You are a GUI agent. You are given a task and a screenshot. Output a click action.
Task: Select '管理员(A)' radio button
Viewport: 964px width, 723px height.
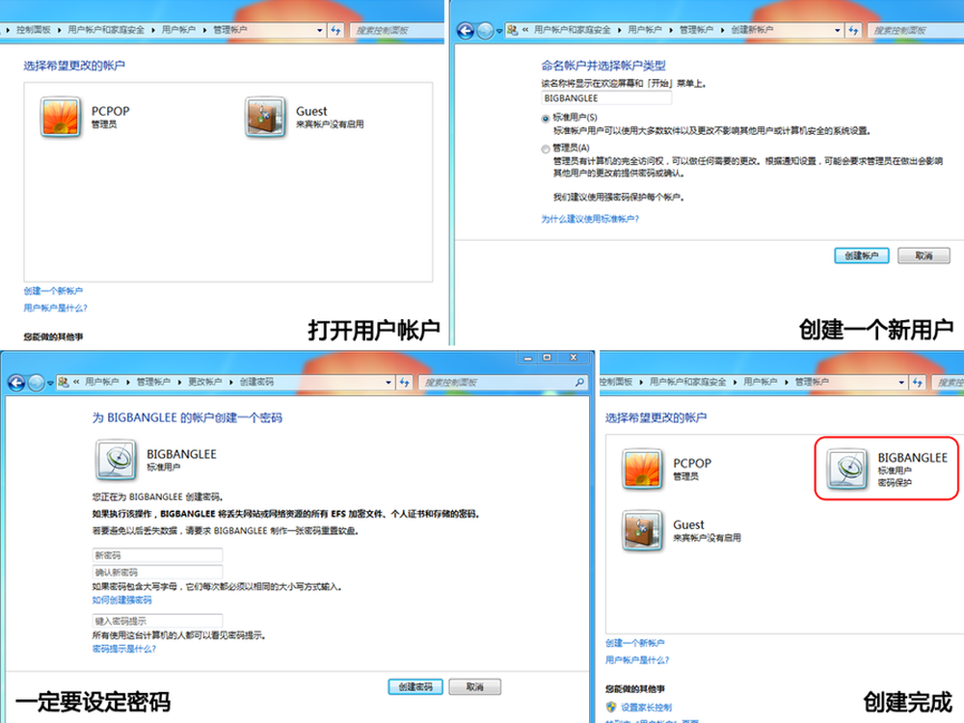click(x=546, y=148)
